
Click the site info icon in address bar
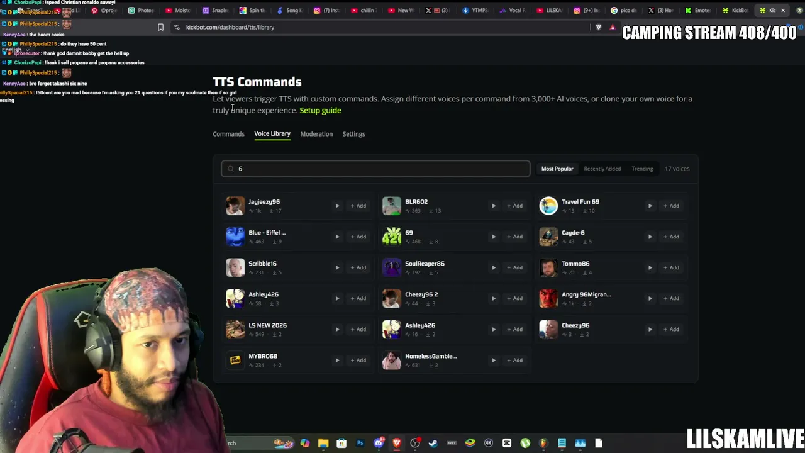tap(177, 27)
